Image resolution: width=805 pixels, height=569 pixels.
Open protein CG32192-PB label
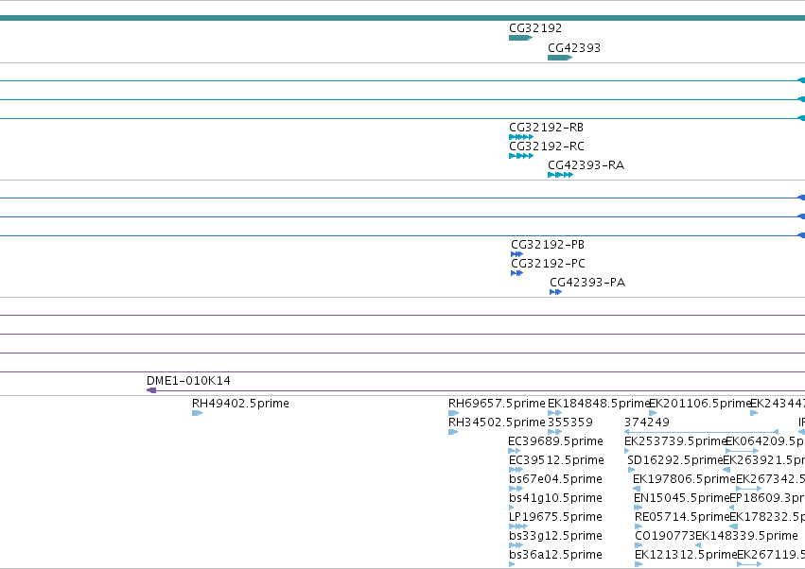pyautogui.click(x=548, y=245)
